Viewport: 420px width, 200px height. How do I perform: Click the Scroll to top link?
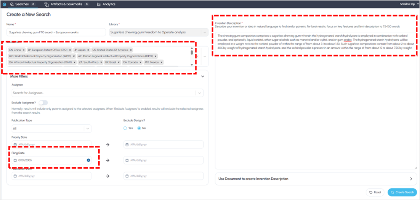(x=409, y=4)
